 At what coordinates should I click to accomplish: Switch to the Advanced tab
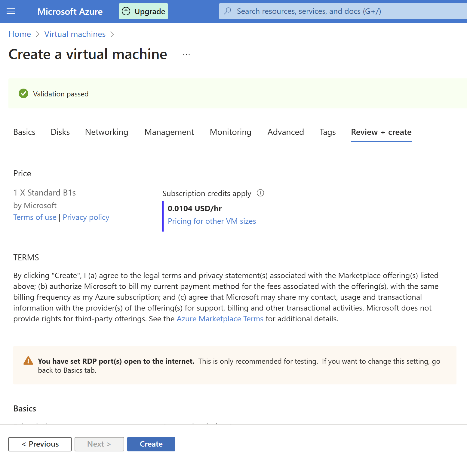pos(285,132)
